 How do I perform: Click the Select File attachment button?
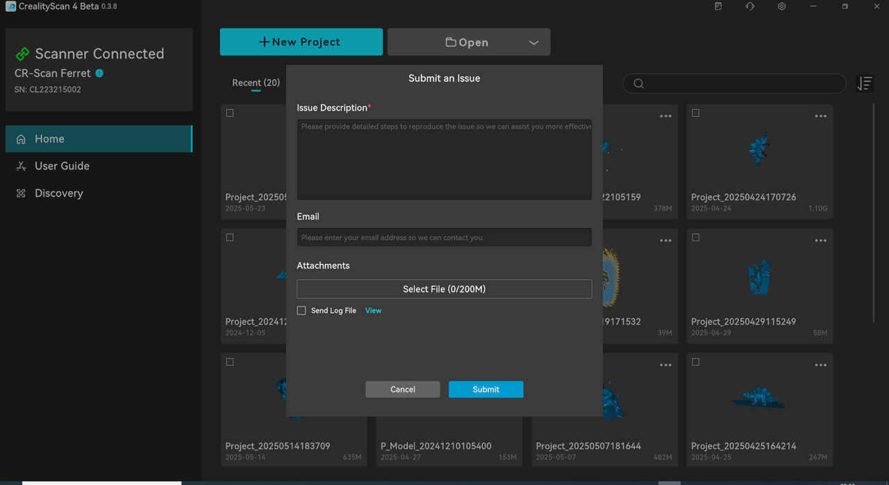(444, 289)
